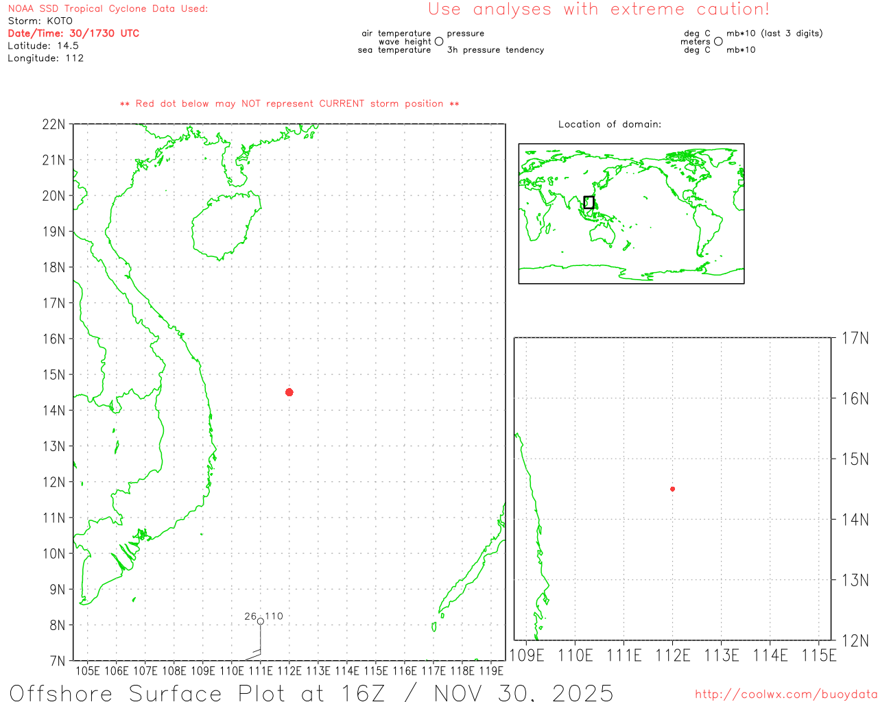Click the station model circle beside 'wave height'
Screen dimensions: 878x702
pyautogui.click(x=439, y=41)
